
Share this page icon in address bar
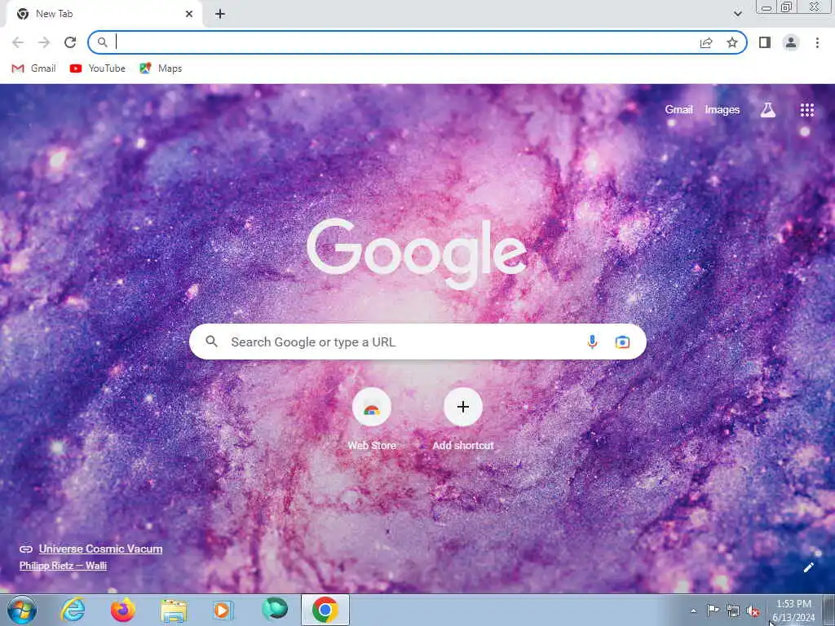[x=706, y=42]
